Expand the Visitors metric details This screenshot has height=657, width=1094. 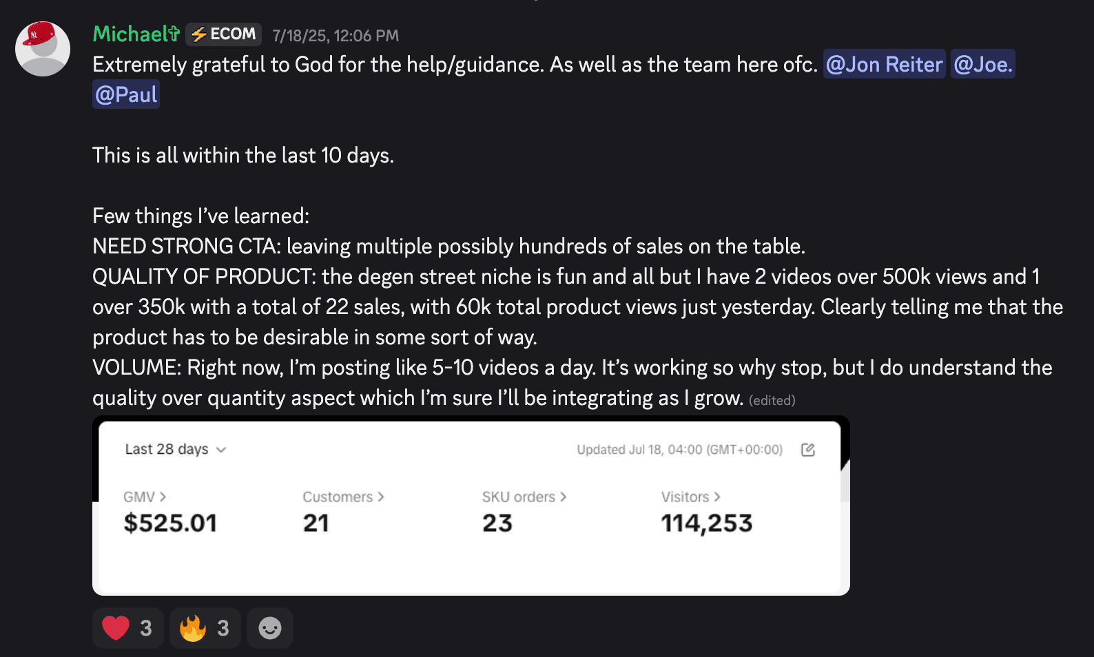(x=690, y=497)
